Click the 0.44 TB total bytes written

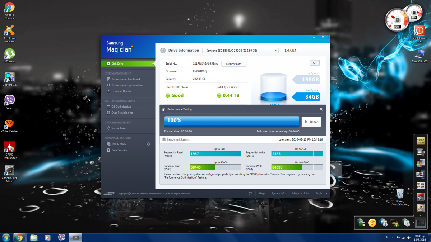(x=228, y=95)
